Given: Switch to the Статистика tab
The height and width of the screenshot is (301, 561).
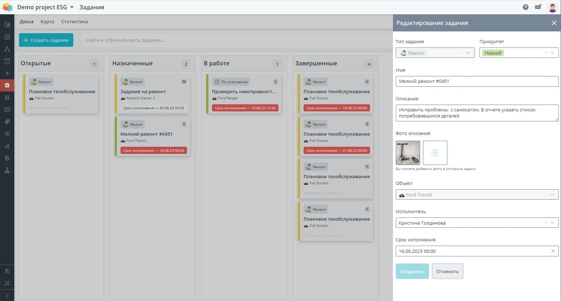Looking at the screenshot, I should pos(74,22).
